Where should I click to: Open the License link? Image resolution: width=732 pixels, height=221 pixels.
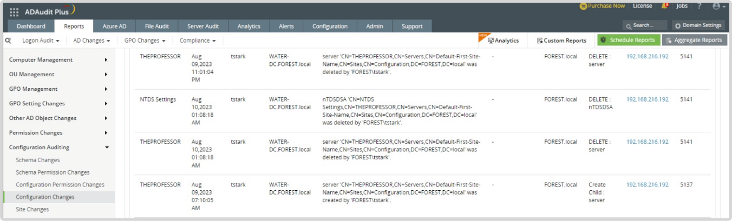click(642, 6)
